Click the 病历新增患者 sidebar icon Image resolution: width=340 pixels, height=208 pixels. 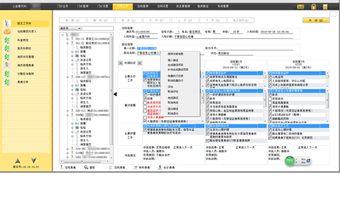click(7, 65)
